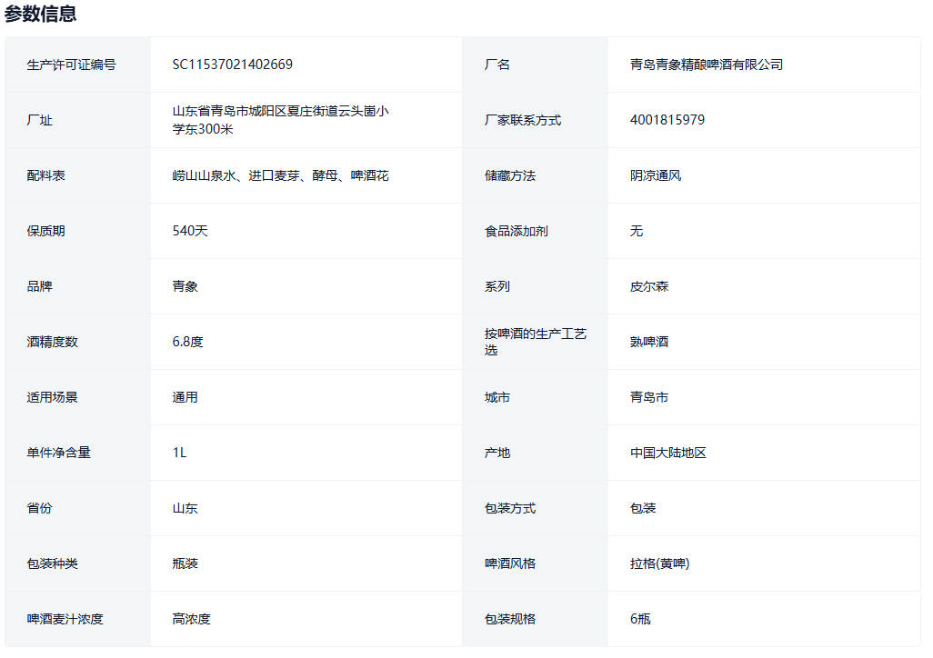Click process value 熟啤酒
933x658 pixels.
click(x=649, y=341)
